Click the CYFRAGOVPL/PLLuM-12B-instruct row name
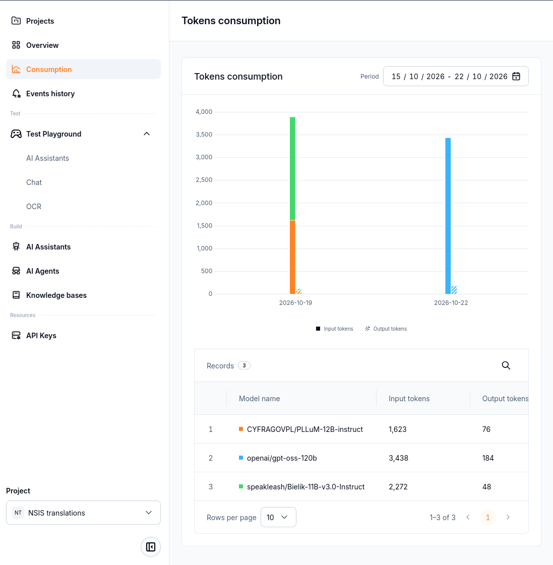 pos(305,429)
